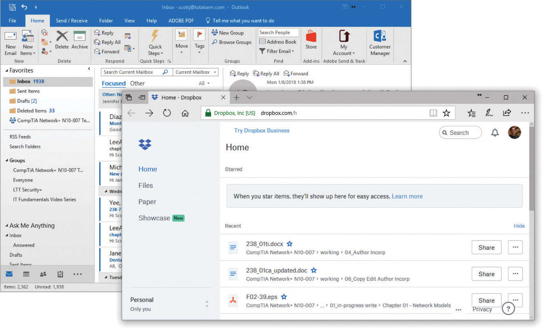Go to browser home page icon
This screenshot has height=329, width=542.
tap(185, 113)
